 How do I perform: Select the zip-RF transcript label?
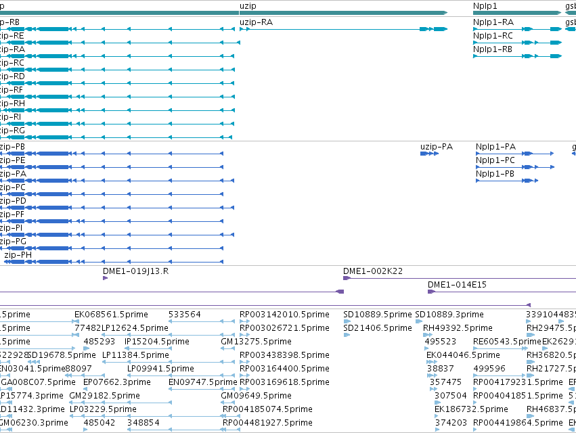(x=12, y=90)
